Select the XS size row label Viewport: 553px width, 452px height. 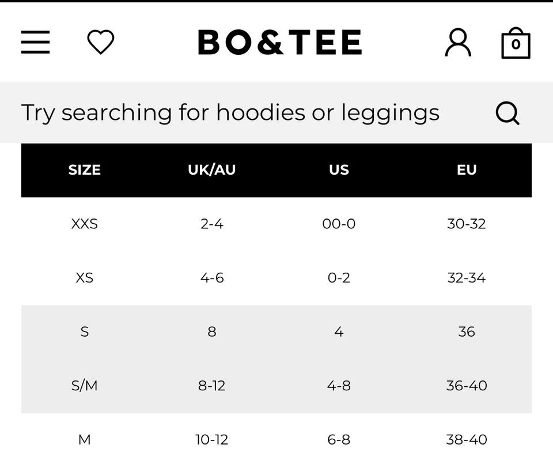tap(85, 278)
